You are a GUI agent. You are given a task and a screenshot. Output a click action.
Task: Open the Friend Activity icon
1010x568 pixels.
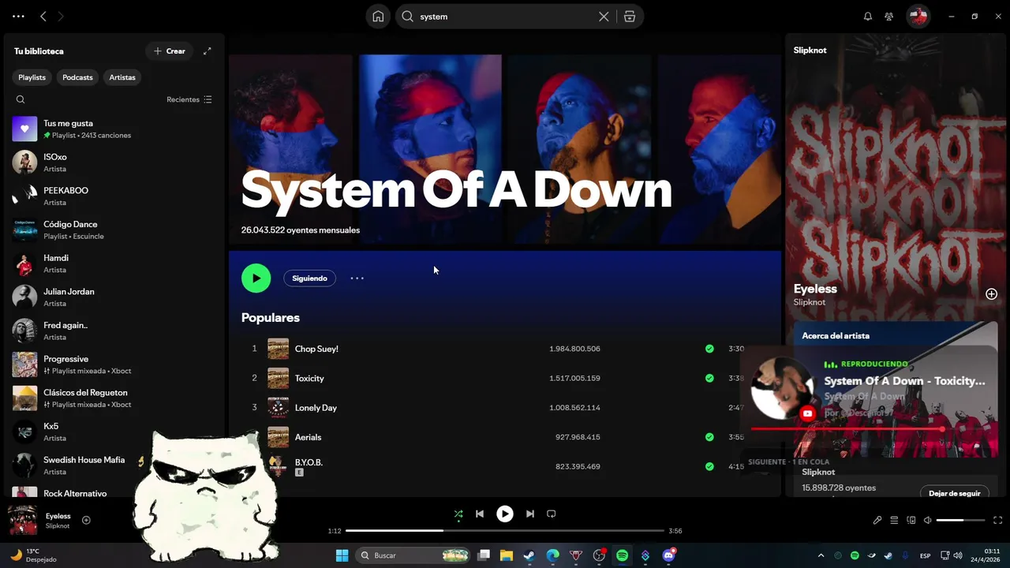[889, 17]
